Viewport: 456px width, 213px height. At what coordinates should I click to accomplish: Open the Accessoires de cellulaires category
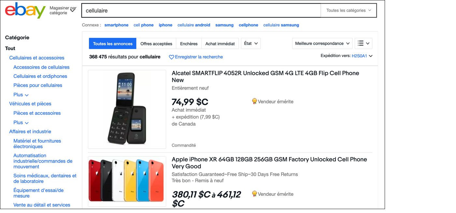point(41,67)
